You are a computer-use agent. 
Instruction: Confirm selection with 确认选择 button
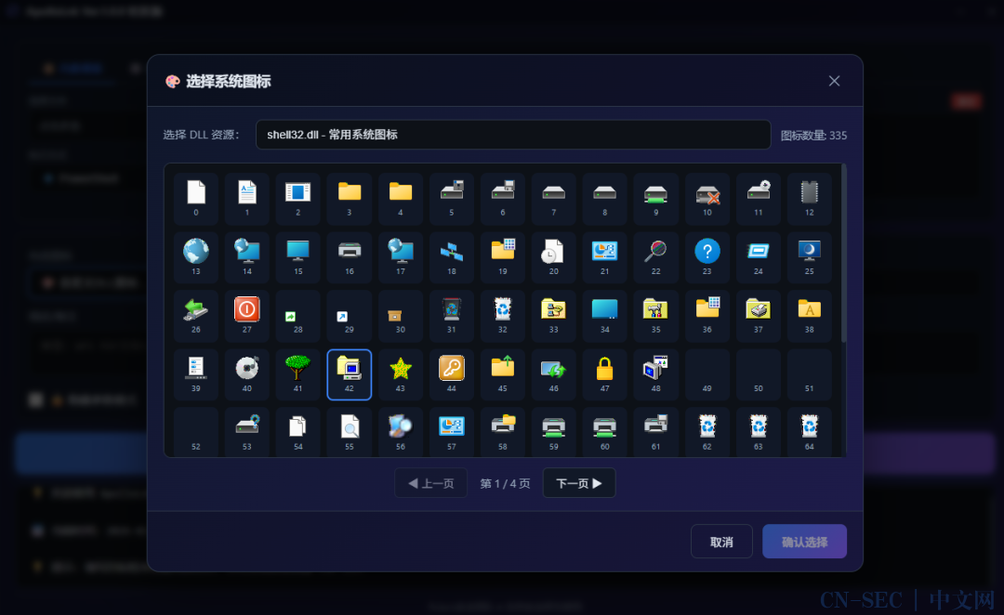coord(804,542)
